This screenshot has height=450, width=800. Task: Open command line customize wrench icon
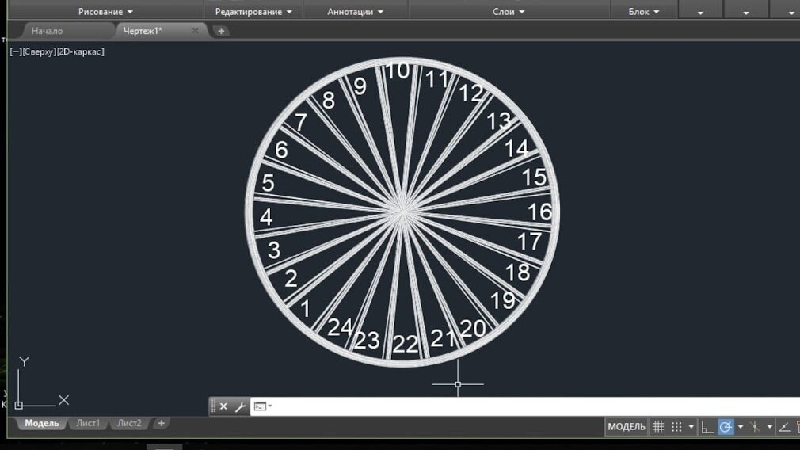point(240,406)
